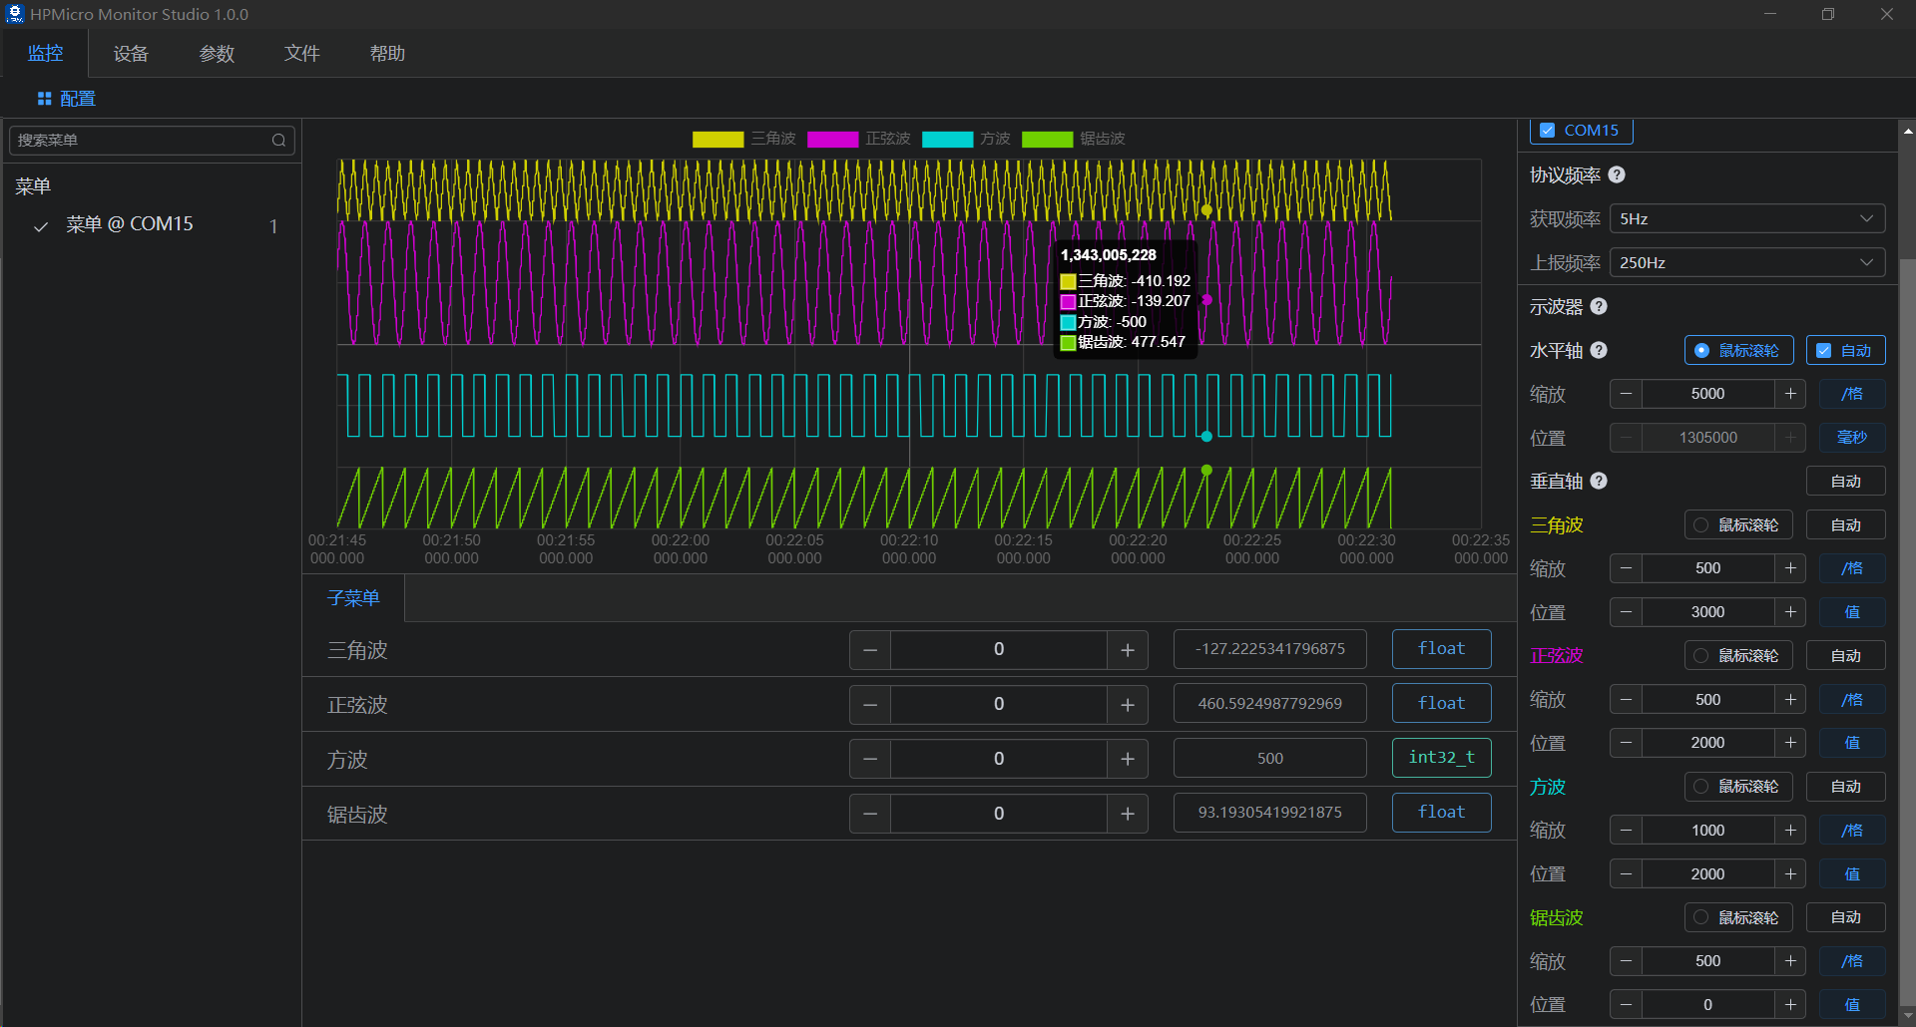Open help icon next to 协议频率
The height and width of the screenshot is (1027, 1916).
pos(1617,174)
